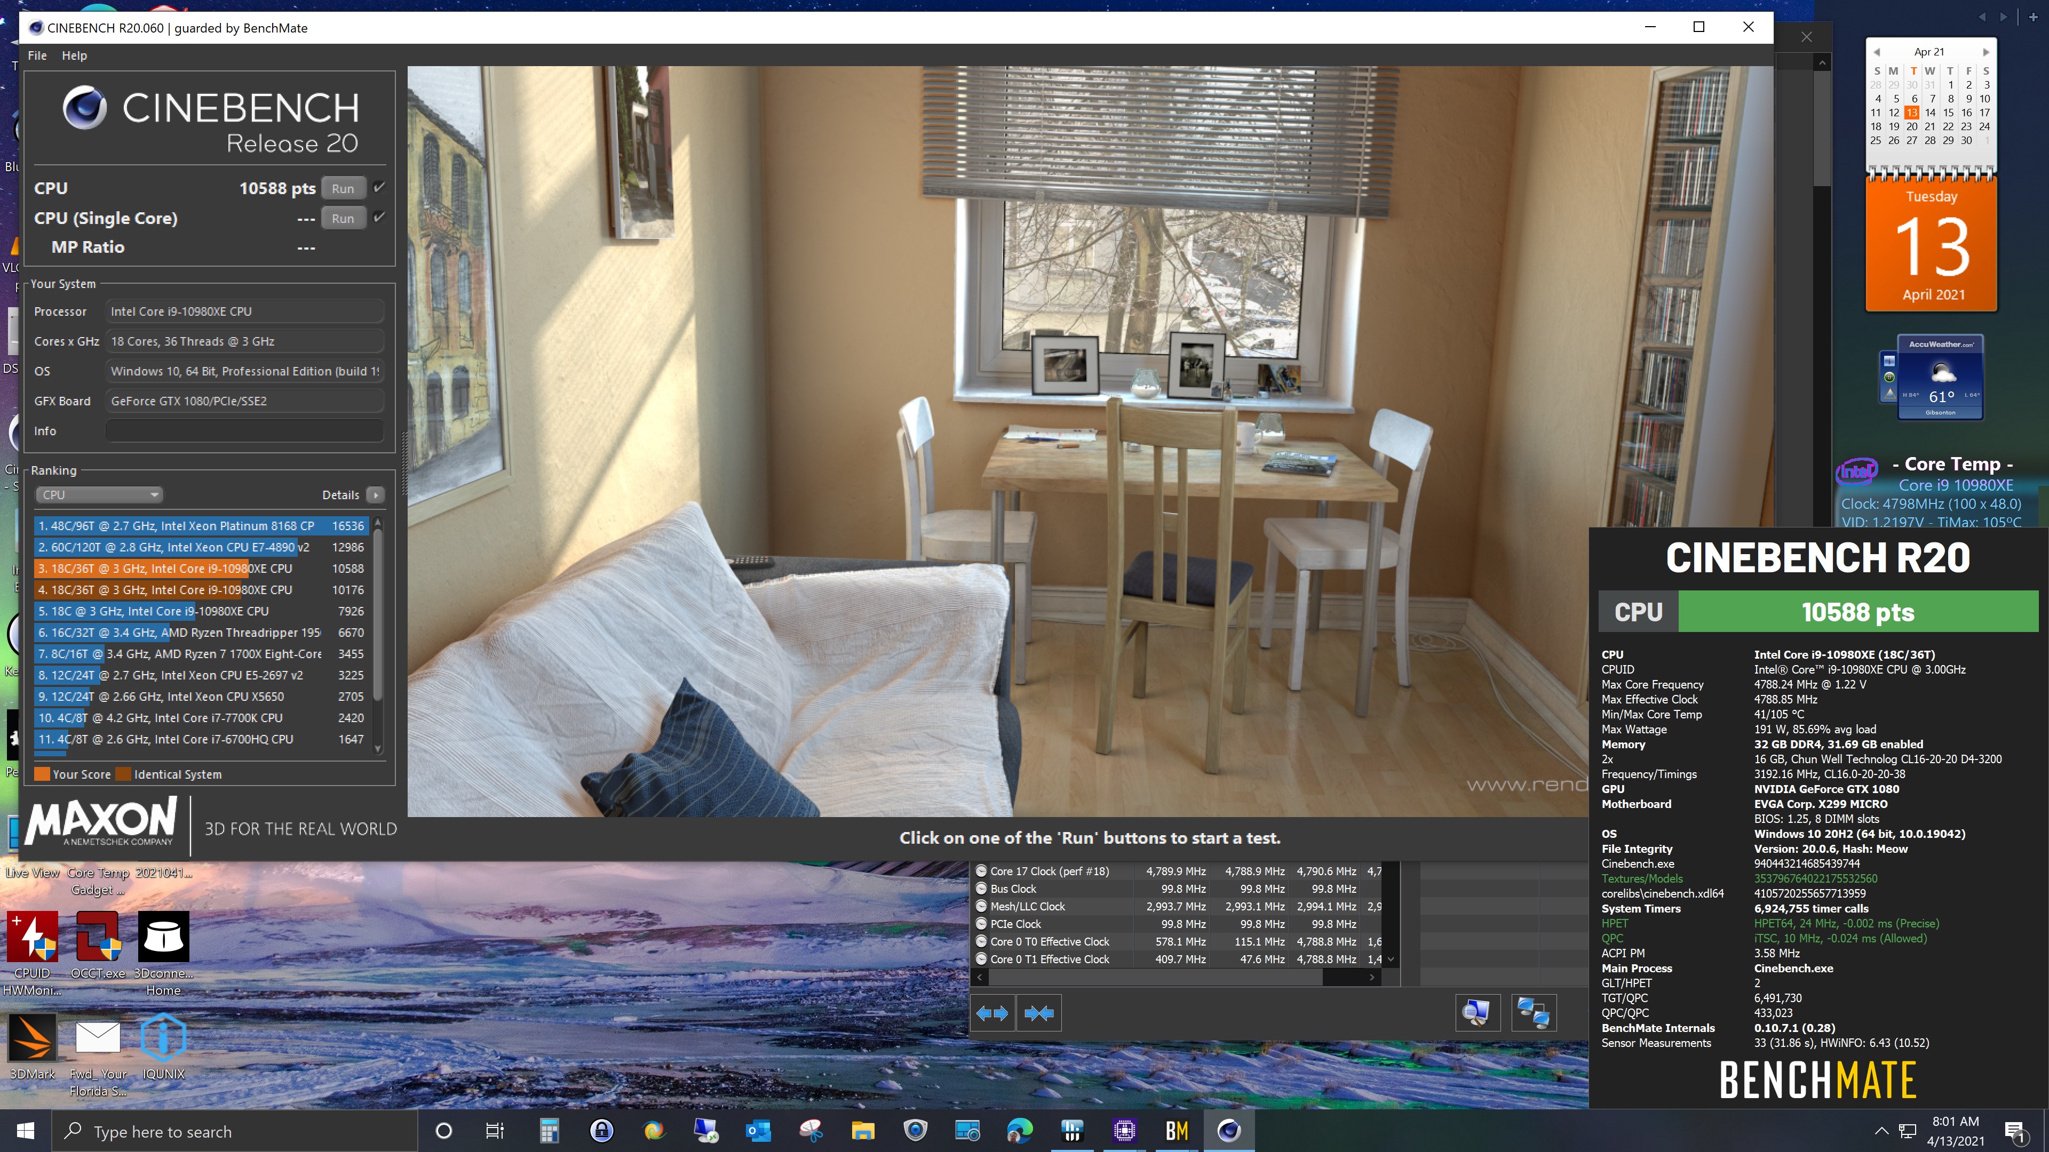The height and width of the screenshot is (1152, 2049).
Task: Select April 20 in calendar gadget
Action: [1911, 126]
